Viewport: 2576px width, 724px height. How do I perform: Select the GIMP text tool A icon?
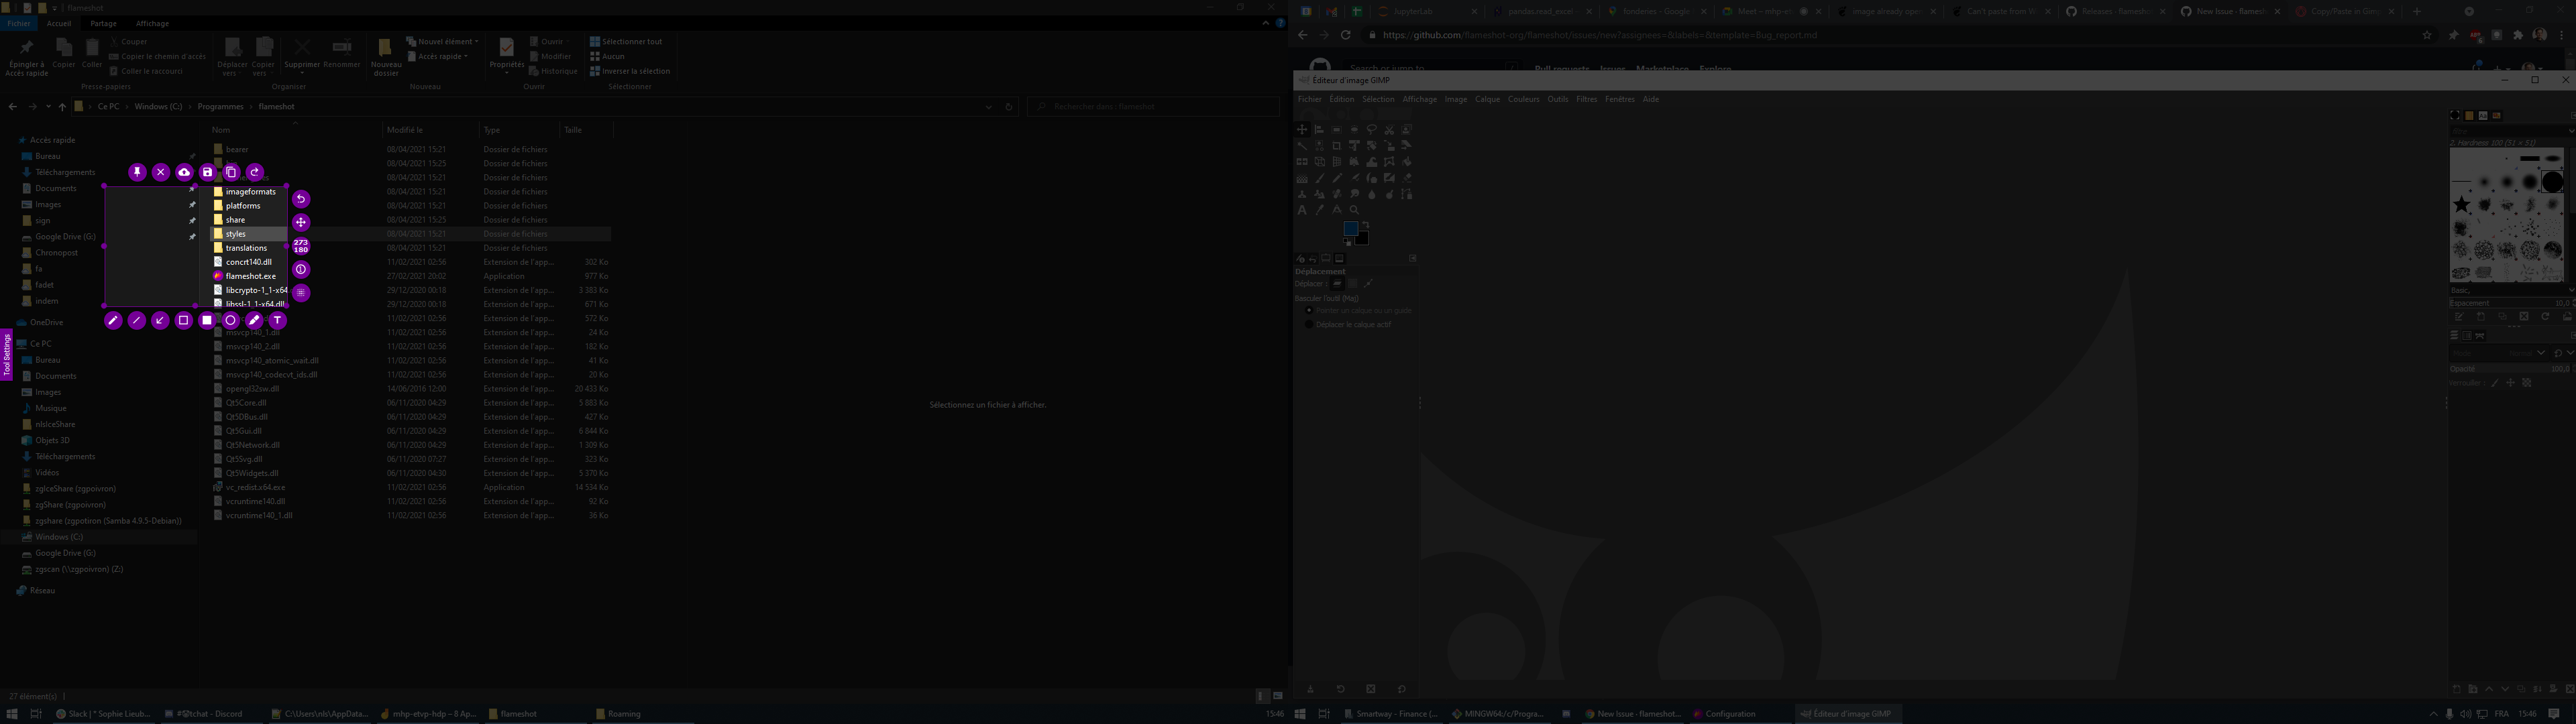1302,210
